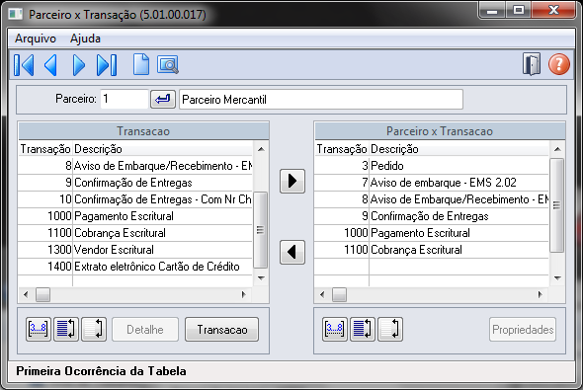Screen dimensions: 583x390
Task: Maximize the Parceiro x Transação window
Action: 519,10
